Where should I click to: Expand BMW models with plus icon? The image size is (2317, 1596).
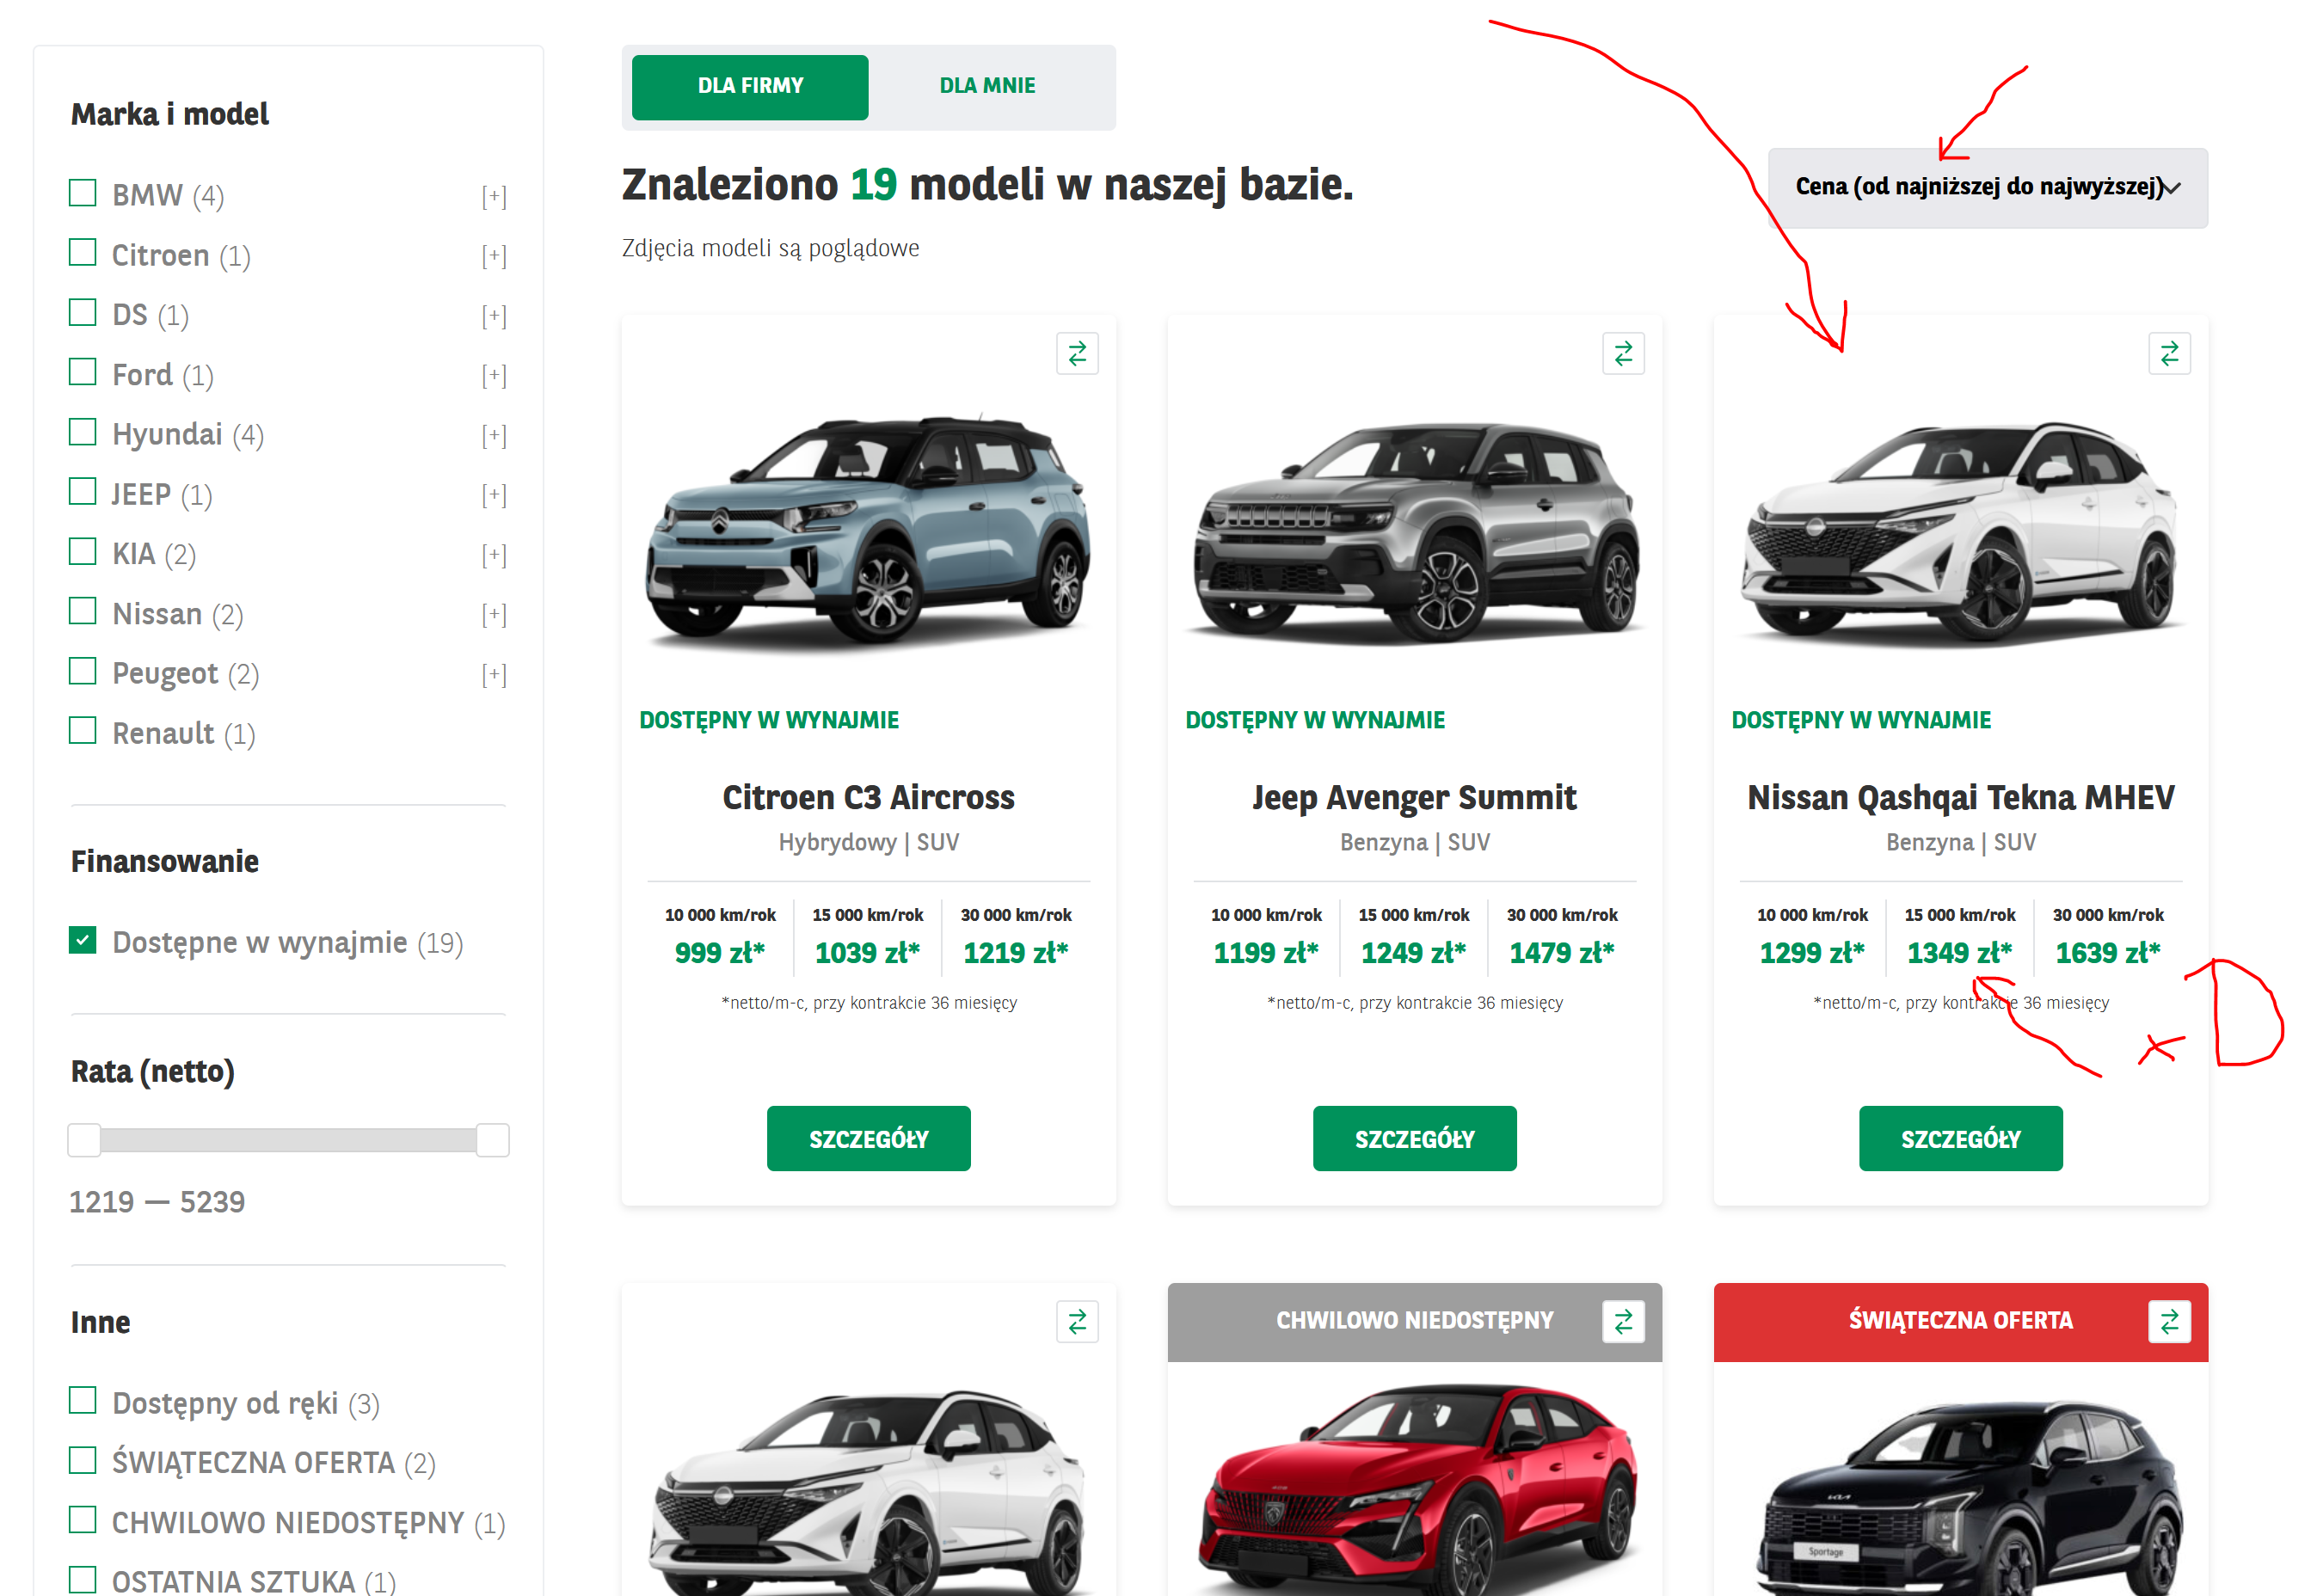(494, 196)
